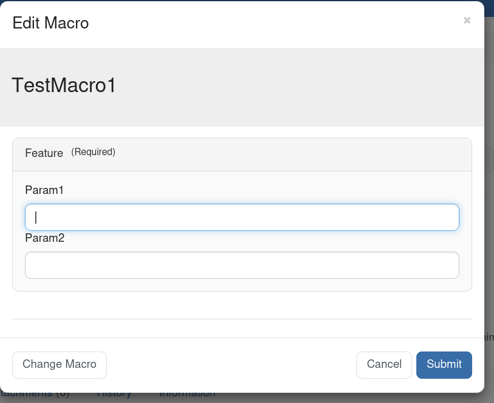Click the (Required) indicator text
This screenshot has height=403, width=494.
(93, 152)
